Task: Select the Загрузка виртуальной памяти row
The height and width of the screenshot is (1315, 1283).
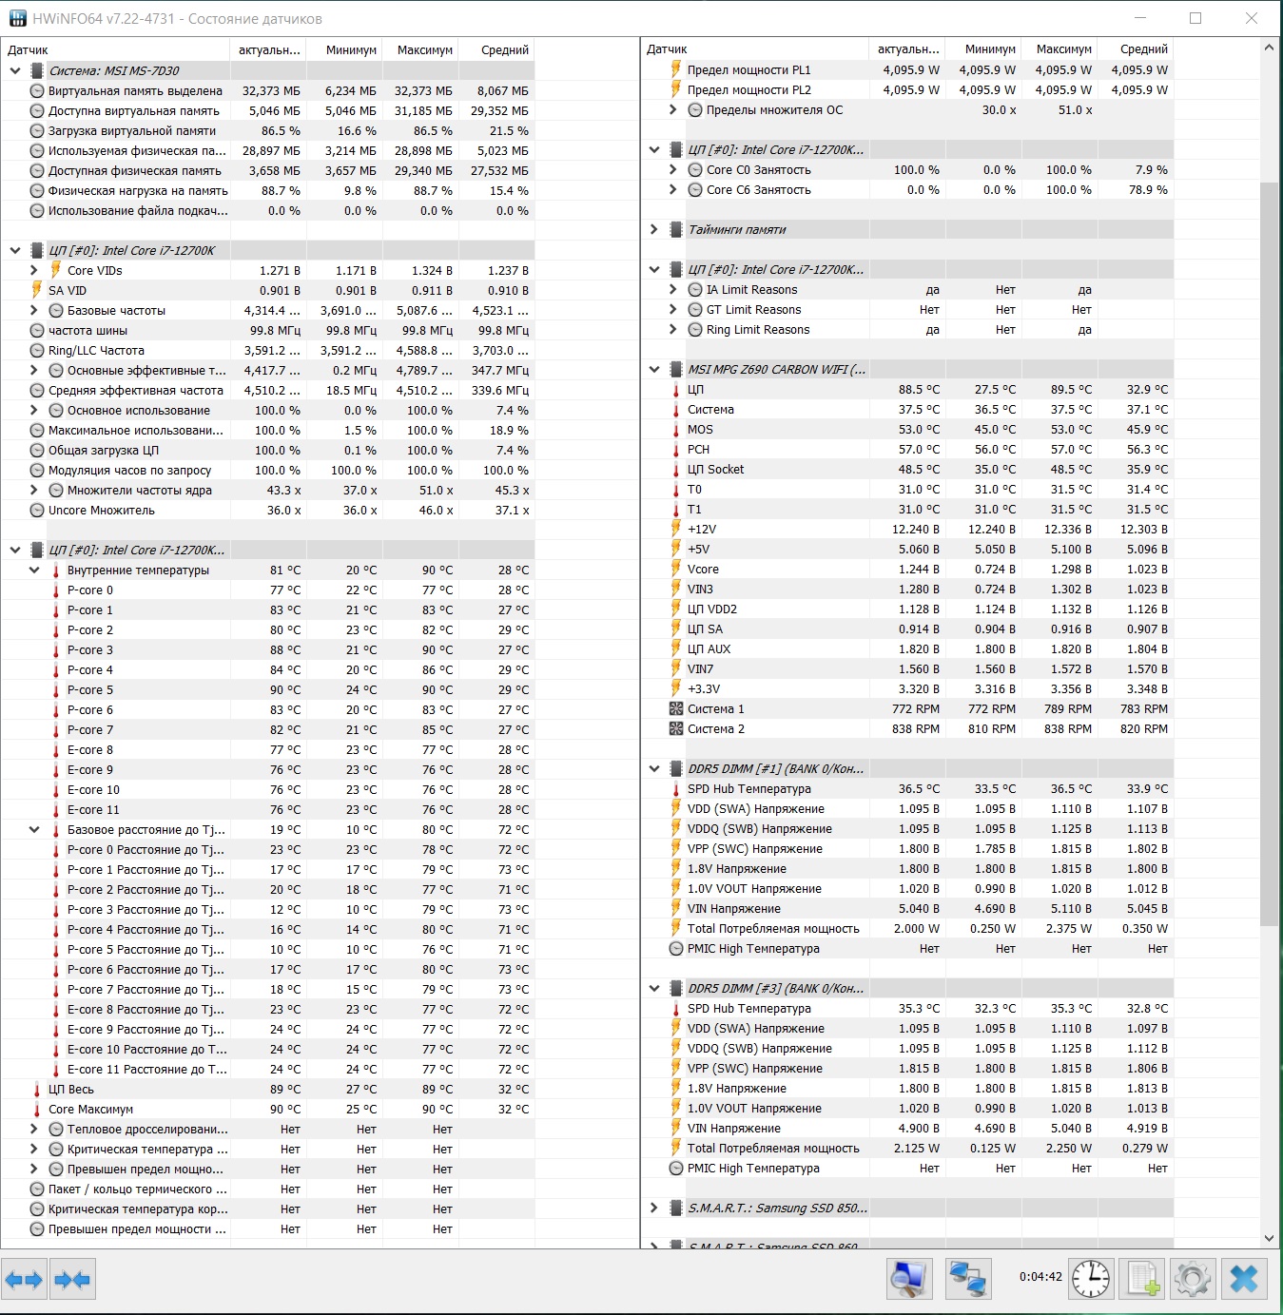Action: click(x=268, y=130)
